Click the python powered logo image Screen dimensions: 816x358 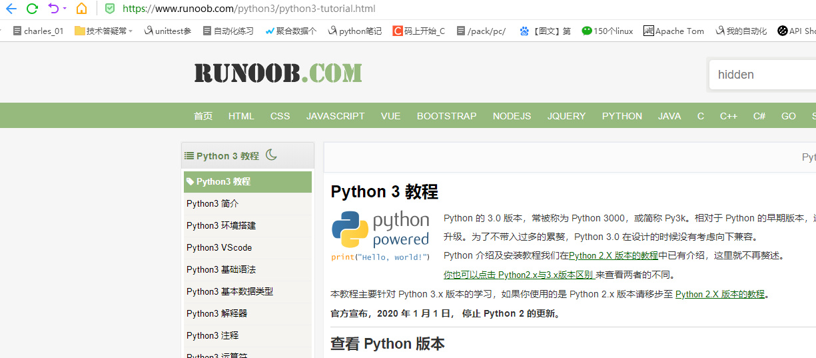point(381,236)
